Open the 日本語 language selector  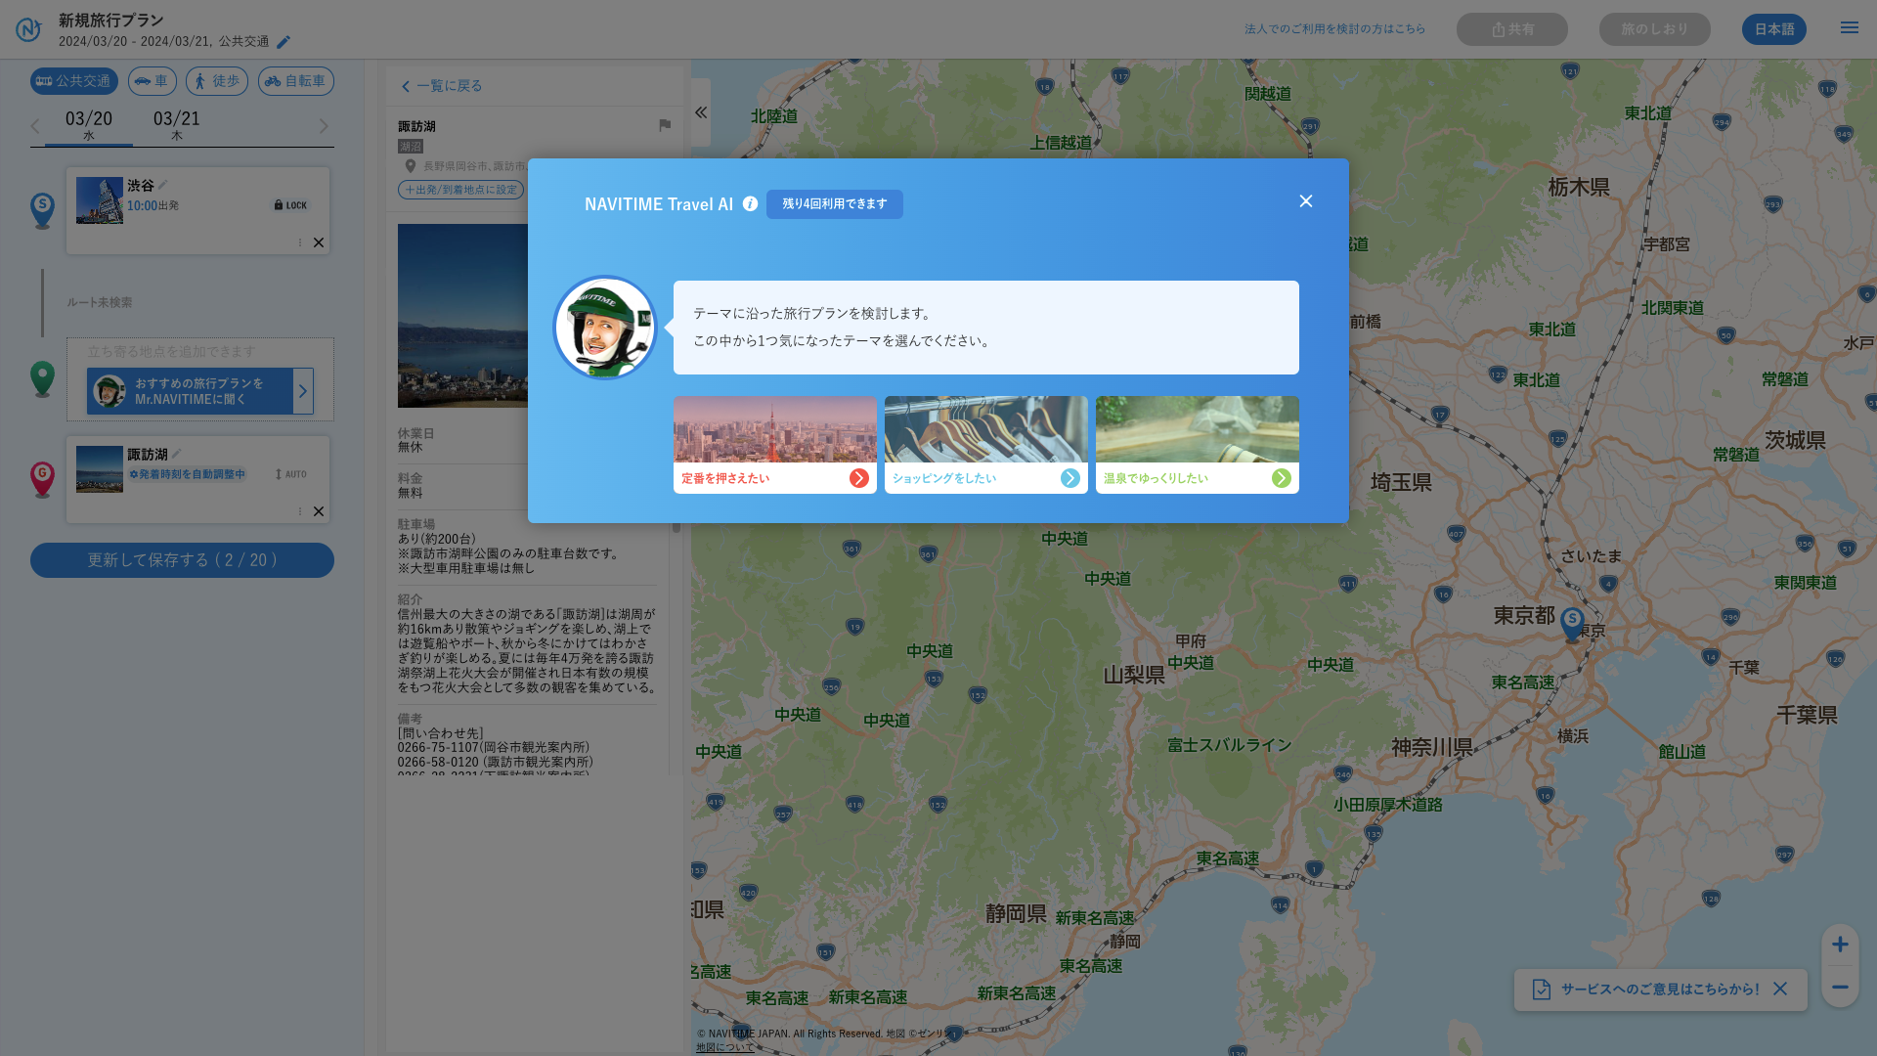point(1772,29)
